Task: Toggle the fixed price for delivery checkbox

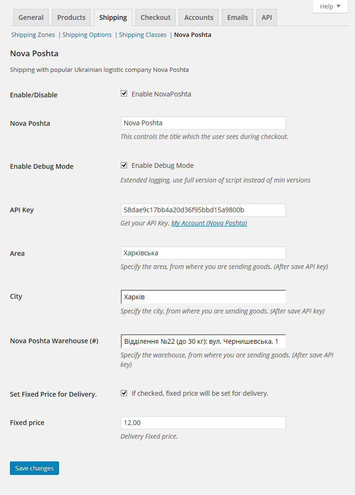Action: point(124,393)
